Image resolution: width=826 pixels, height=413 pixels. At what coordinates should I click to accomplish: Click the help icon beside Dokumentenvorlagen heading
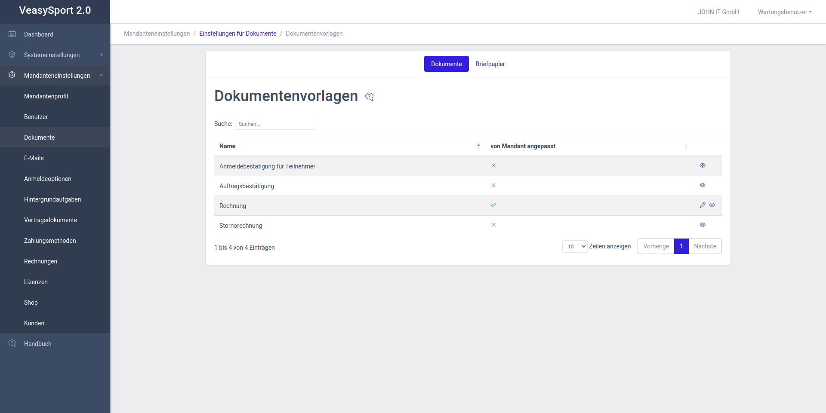pos(369,97)
